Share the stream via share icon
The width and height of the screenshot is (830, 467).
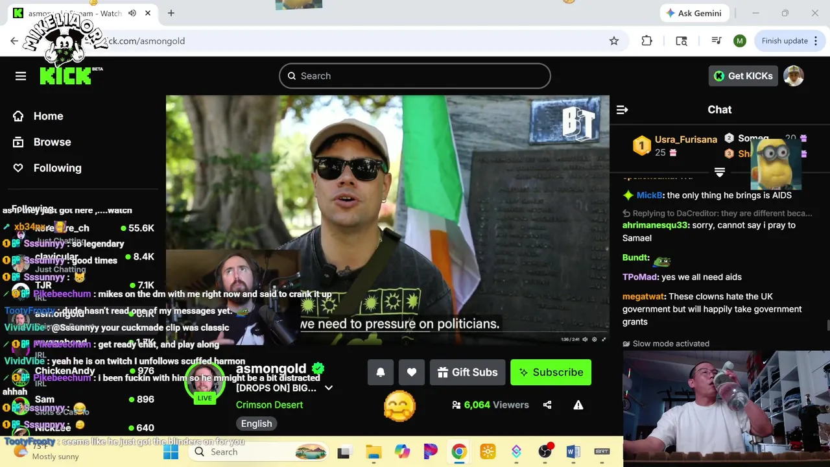[547, 405]
